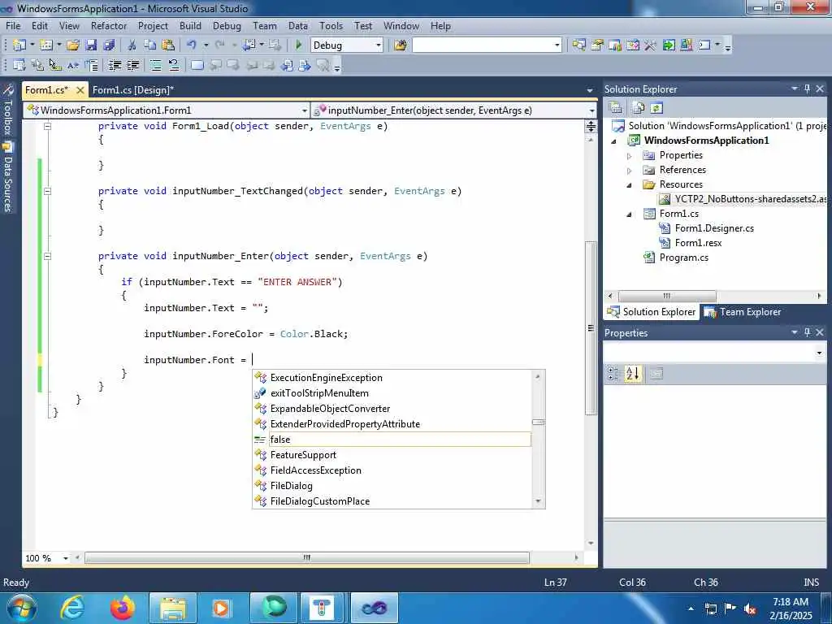The width and height of the screenshot is (832, 624).
Task: Click the Open File folder icon
Action: pos(73,45)
